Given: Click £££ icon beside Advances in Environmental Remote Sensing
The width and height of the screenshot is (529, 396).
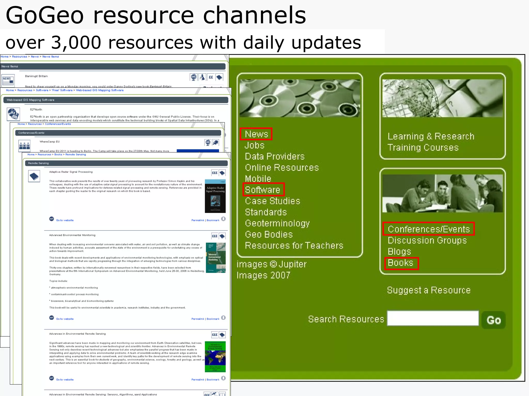Looking at the screenshot, I should pyautogui.click(x=215, y=335).
